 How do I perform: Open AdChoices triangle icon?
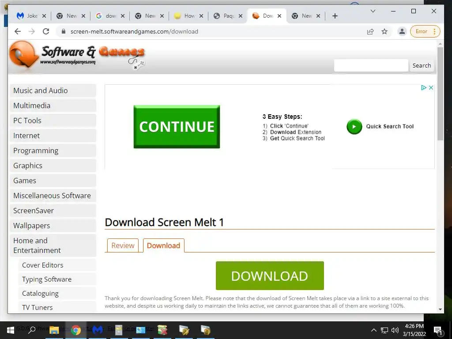[423, 88]
